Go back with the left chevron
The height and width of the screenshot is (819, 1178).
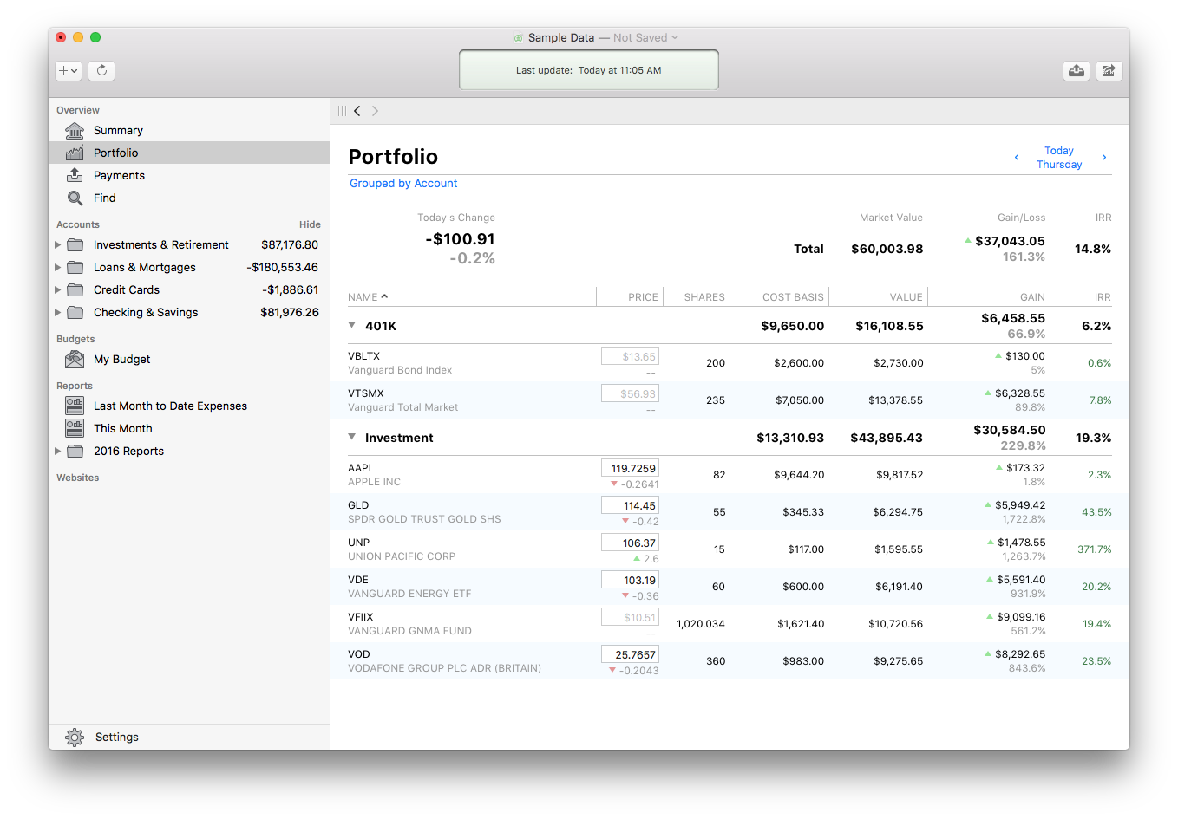pos(357,111)
